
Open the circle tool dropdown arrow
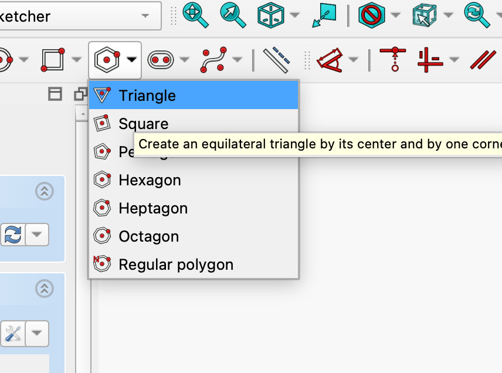click(x=23, y=59)
